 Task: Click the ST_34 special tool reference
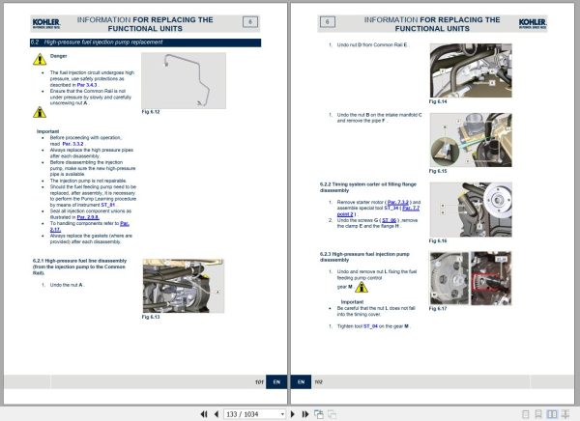pos(391,209)
